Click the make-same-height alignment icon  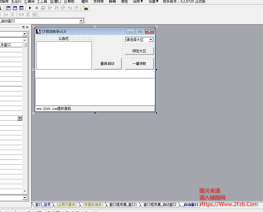pos(28,14)
